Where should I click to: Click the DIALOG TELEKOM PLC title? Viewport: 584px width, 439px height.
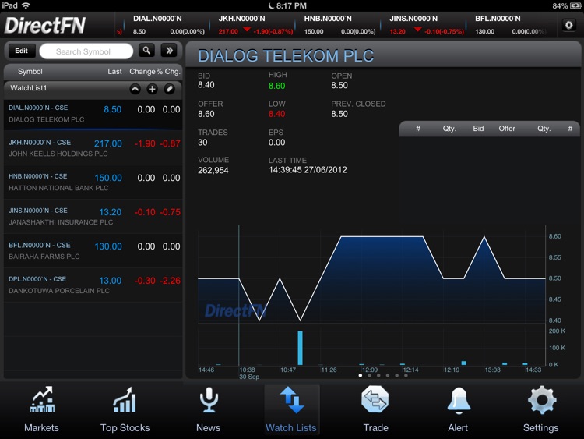coord(286,56)
